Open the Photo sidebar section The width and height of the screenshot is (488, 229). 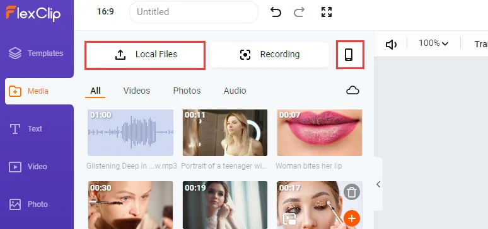pyautogui.click(x=28, y=204)
